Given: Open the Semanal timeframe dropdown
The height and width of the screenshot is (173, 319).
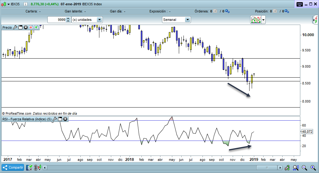Looking at the screenshot, I should click(187, 20).
